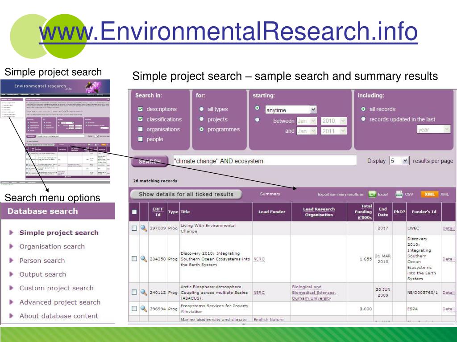
Task: Export results via orange XML badge
Action: (x=429, y=194)
